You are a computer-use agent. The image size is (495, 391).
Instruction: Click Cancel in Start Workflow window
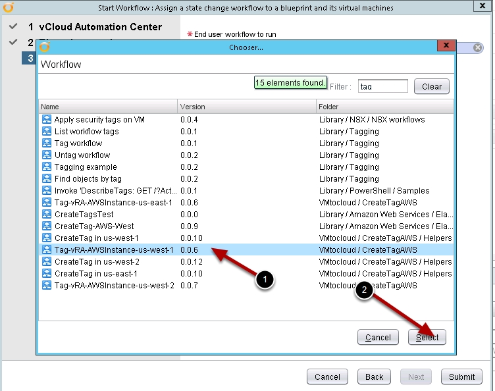pos(327,377)
